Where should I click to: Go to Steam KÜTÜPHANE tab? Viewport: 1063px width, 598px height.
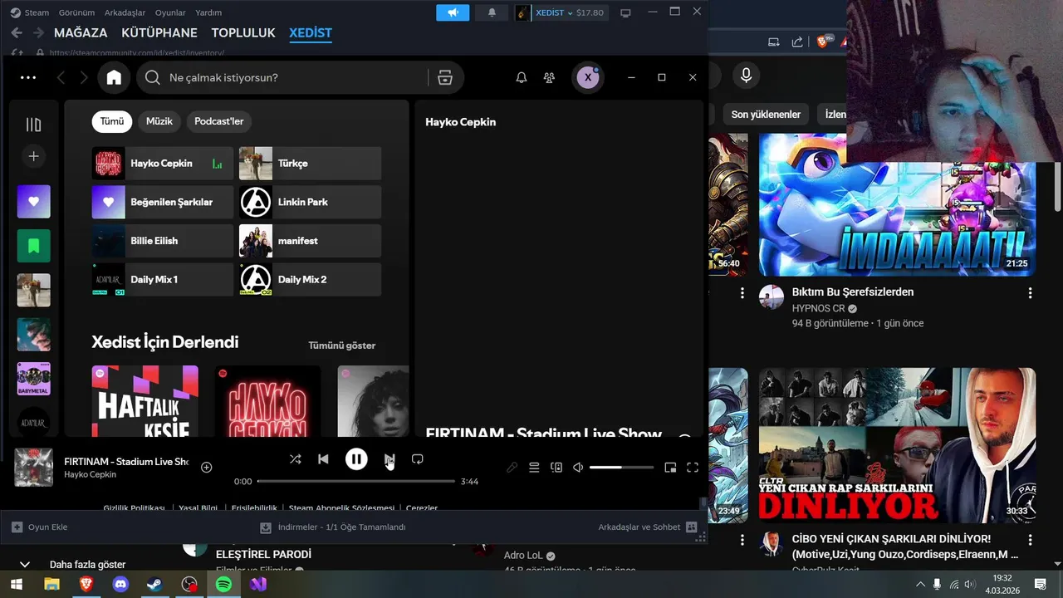[159, 33]
